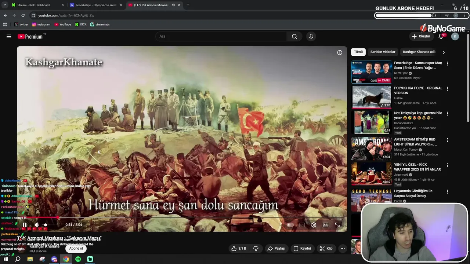Viewport: 470px width, 264px height.
Task: Create a clip with the Klip button
Action: [326, 249]
